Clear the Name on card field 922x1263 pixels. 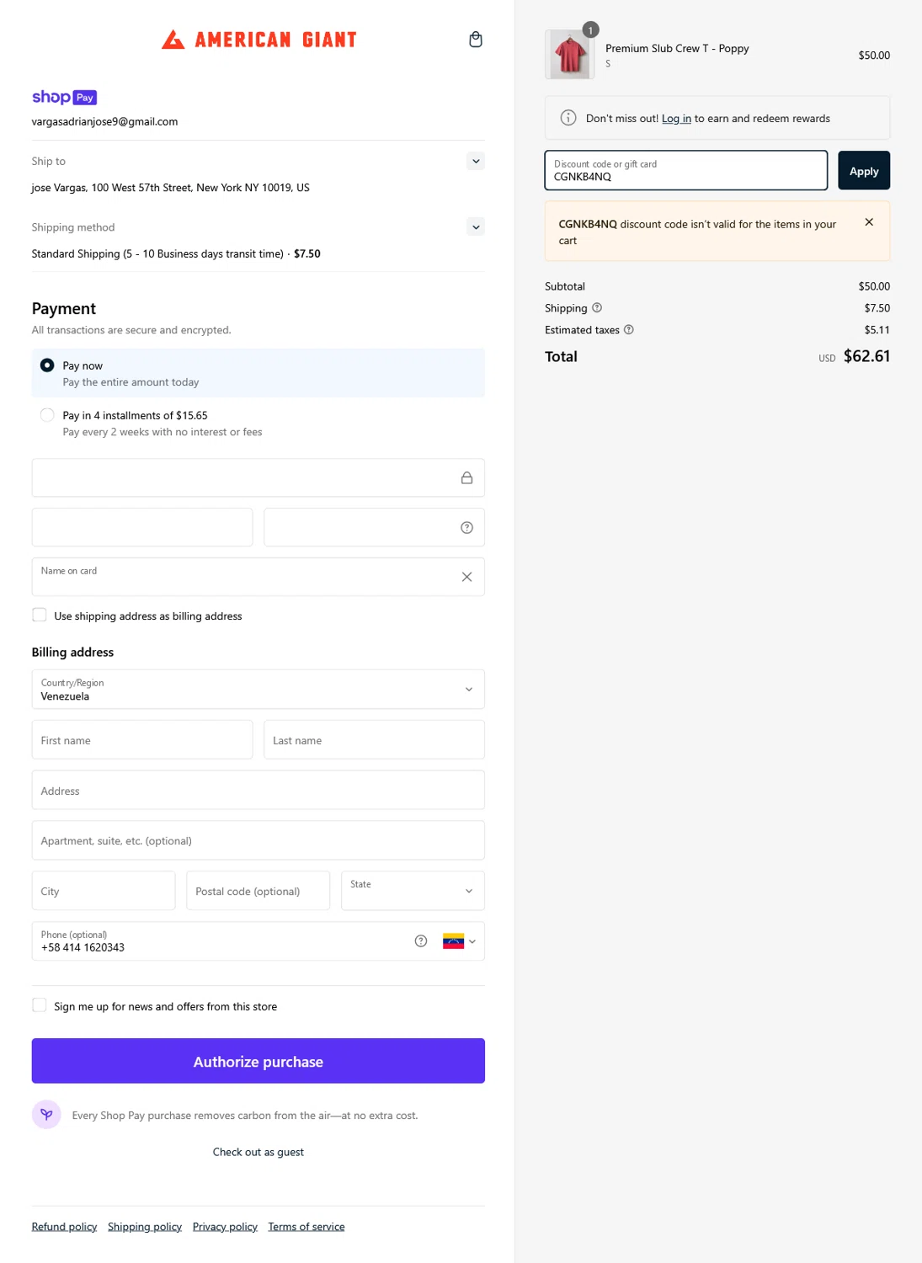466,577
